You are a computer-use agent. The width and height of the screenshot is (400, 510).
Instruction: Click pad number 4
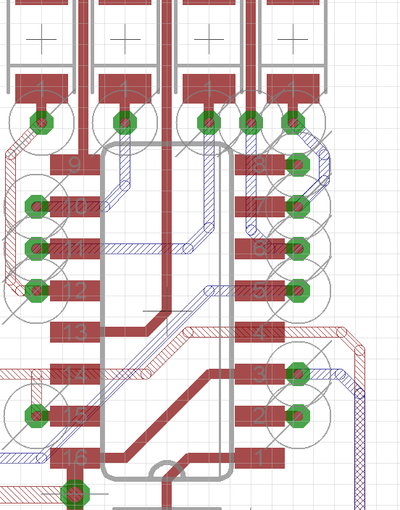tap(259, 332)
